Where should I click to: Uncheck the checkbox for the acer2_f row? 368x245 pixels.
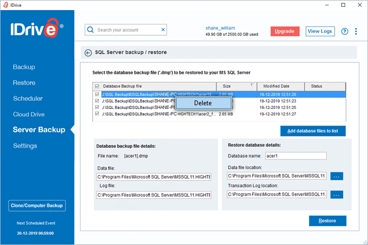[97, 114]
